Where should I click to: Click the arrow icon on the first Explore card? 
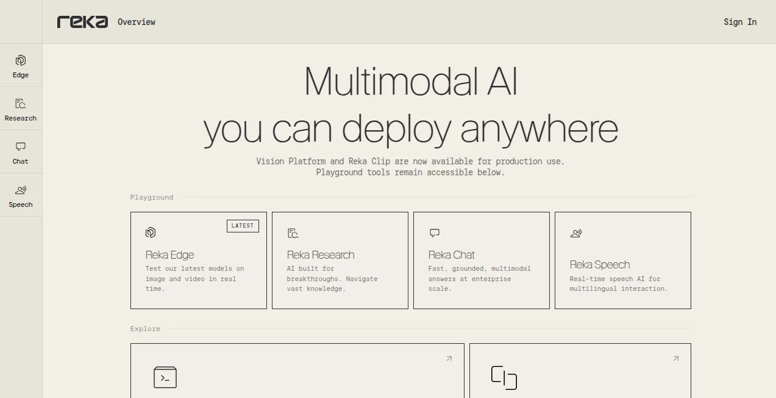point(449,358)
